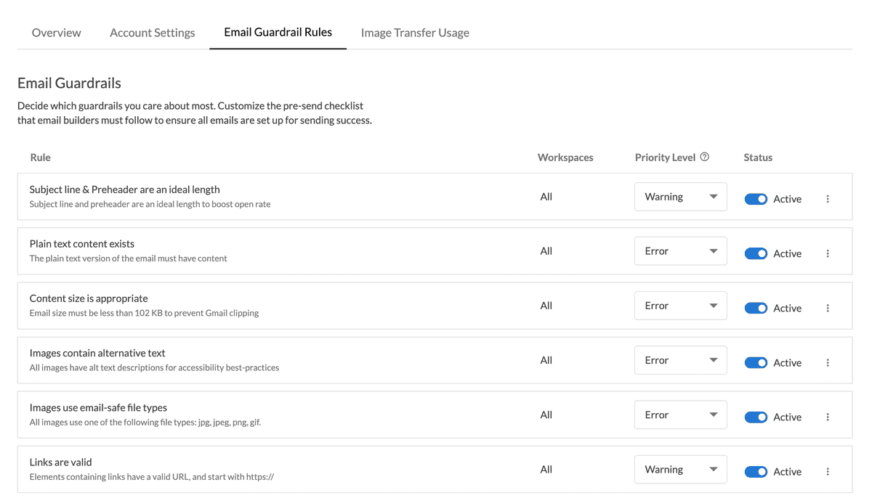Change priority for Images contain alternative text
Image resolution: width=872 pixels, height=498 pixels.
(680, 360)
